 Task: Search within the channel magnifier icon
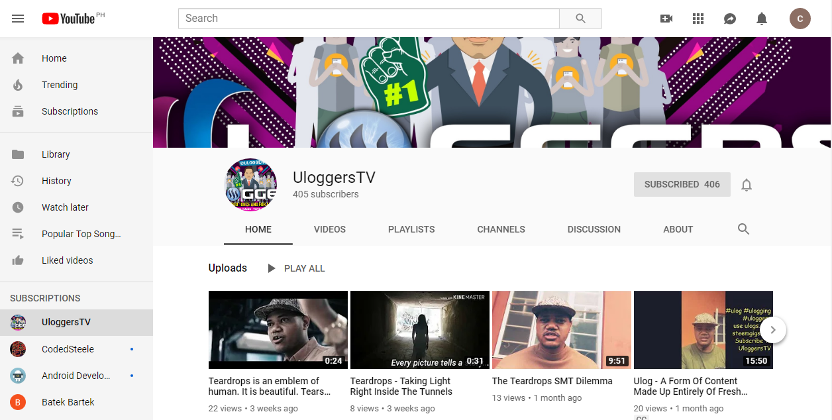(743, 229)
